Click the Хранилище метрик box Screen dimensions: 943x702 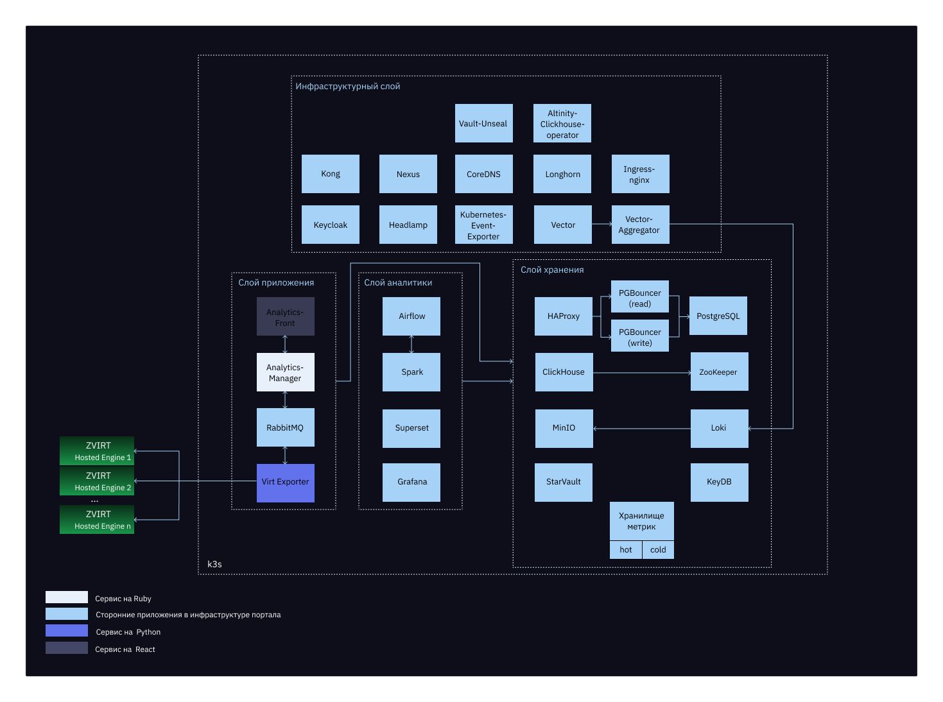pyautogui.click(x=642, y=521)
